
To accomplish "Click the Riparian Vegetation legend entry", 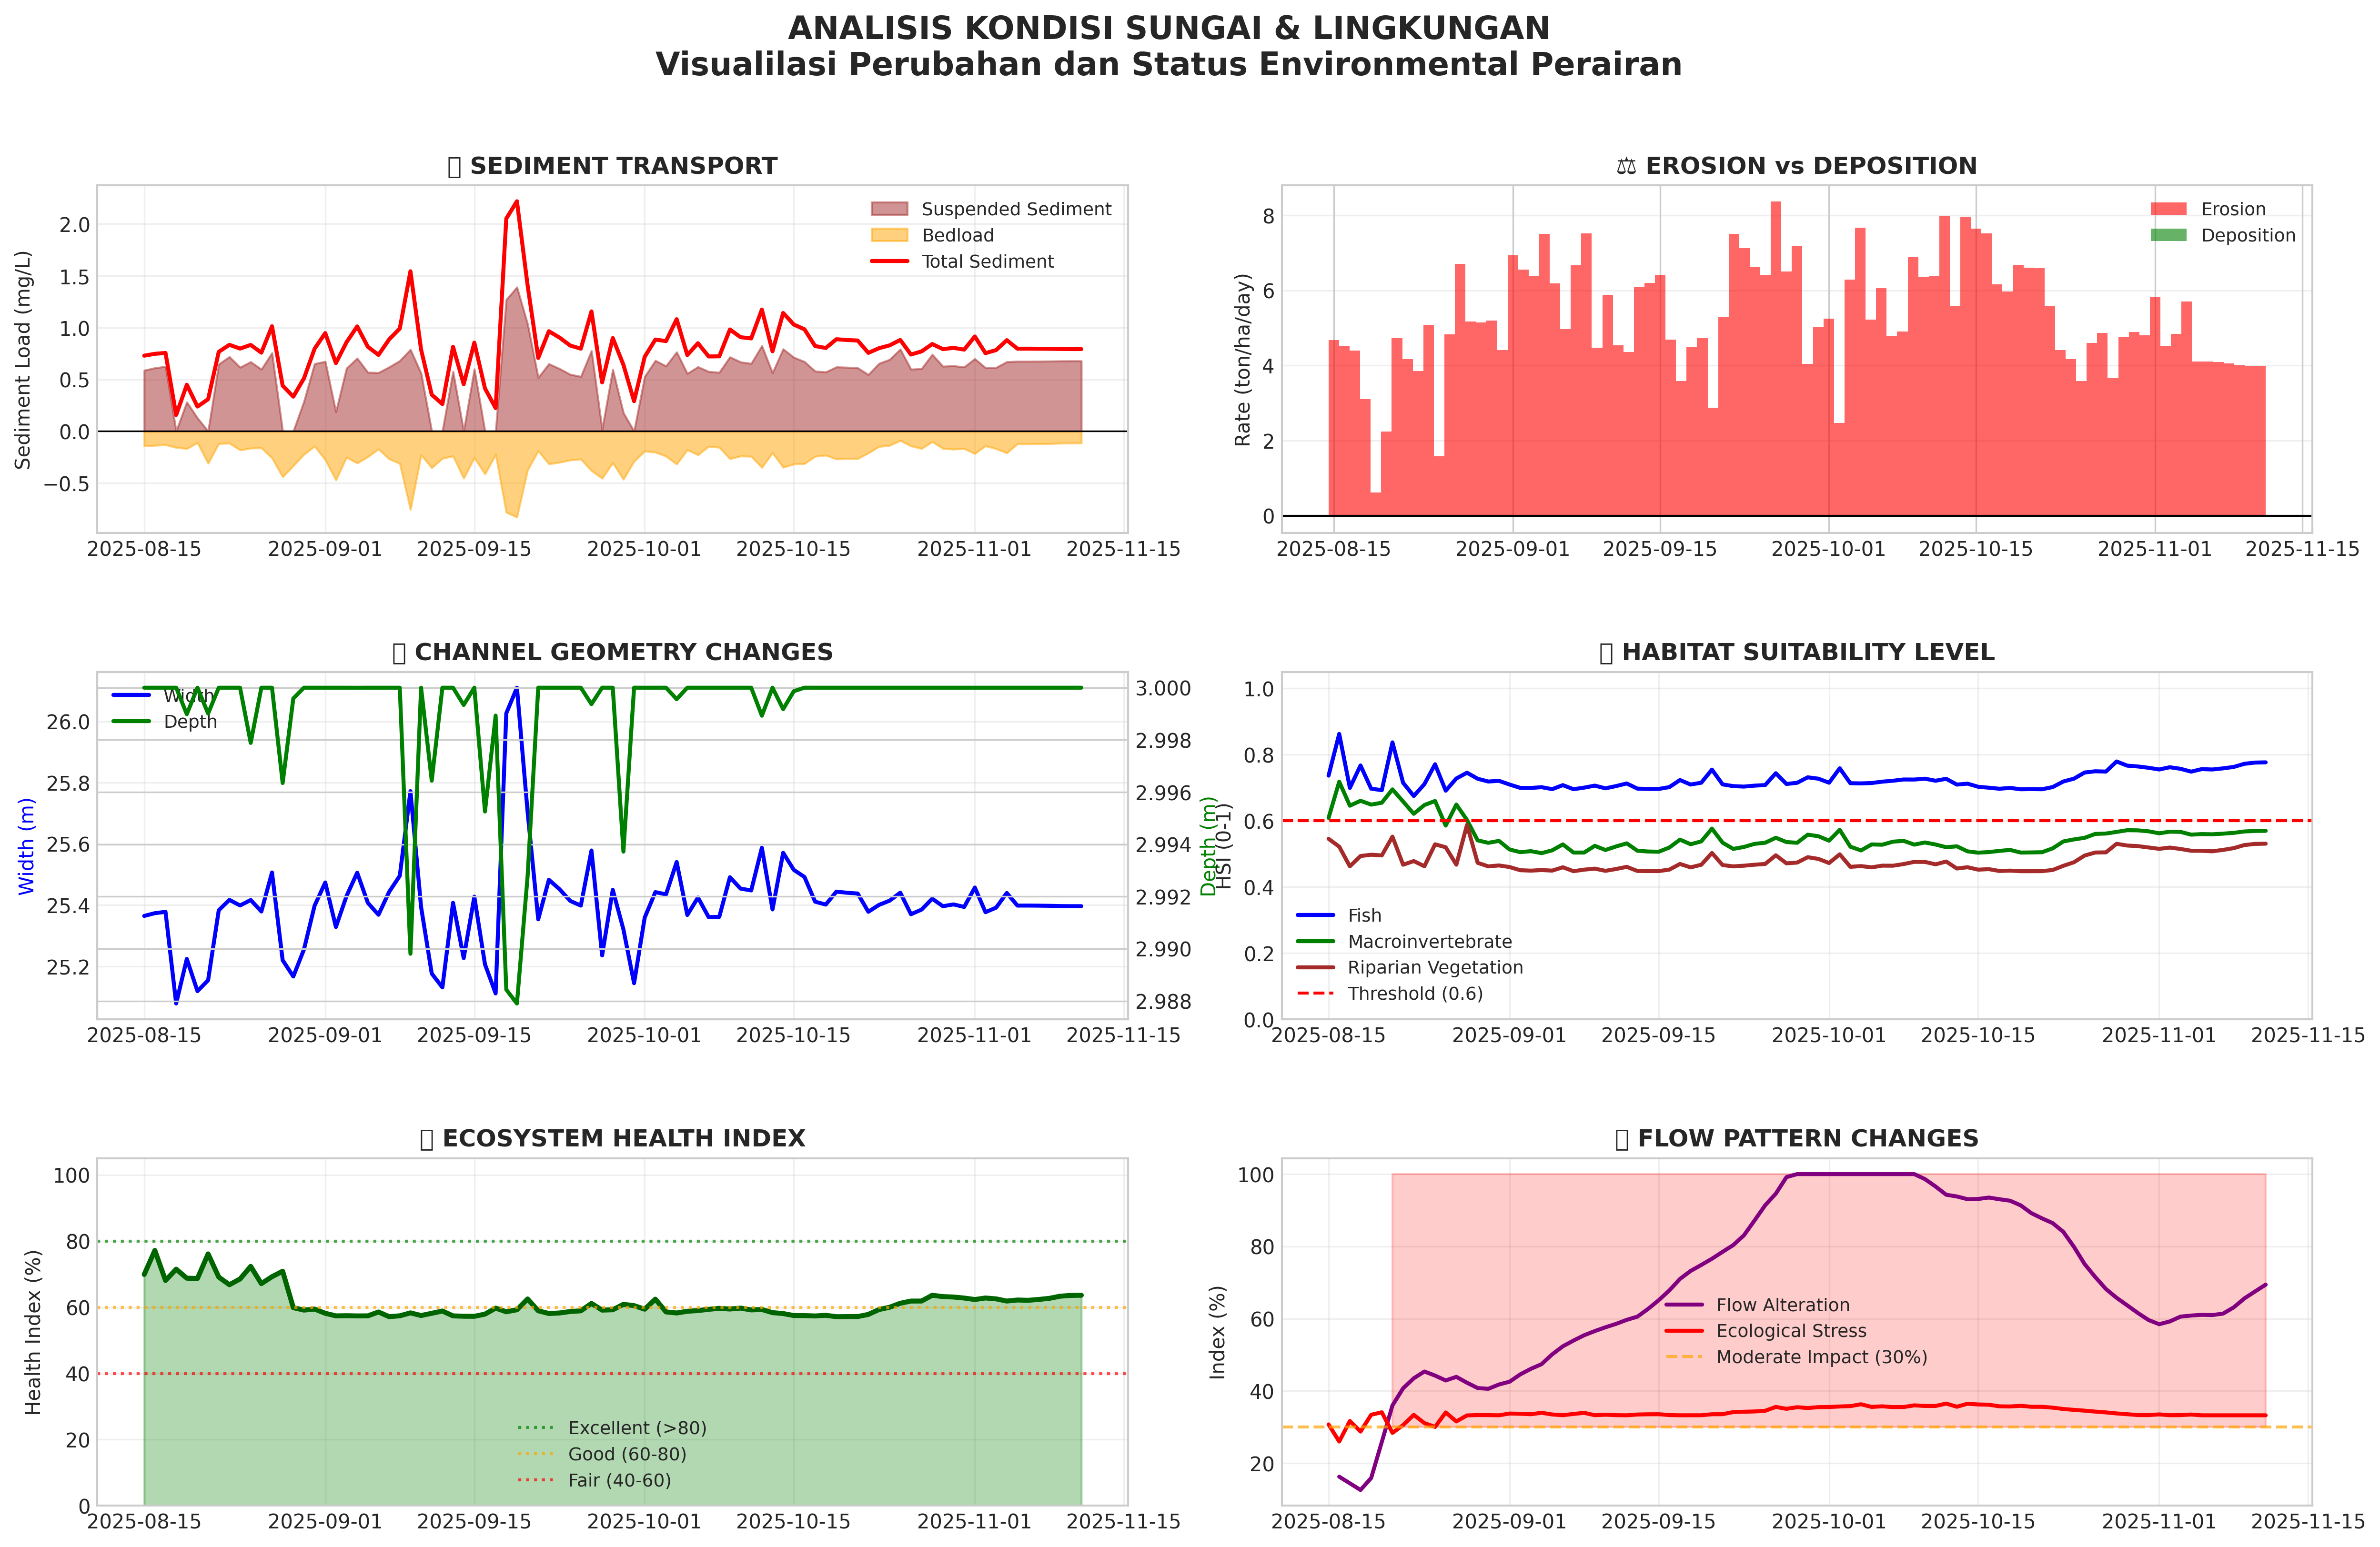I will (1434, 967).
